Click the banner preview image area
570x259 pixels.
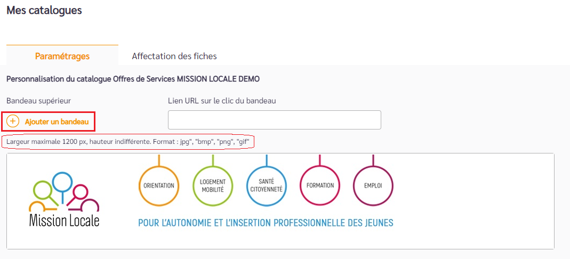click(x=280, y=201)
